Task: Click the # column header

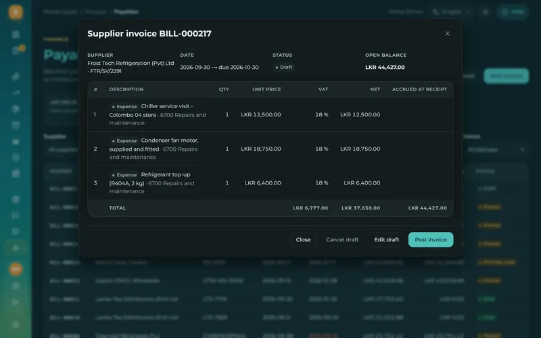Action: [95, 89]
